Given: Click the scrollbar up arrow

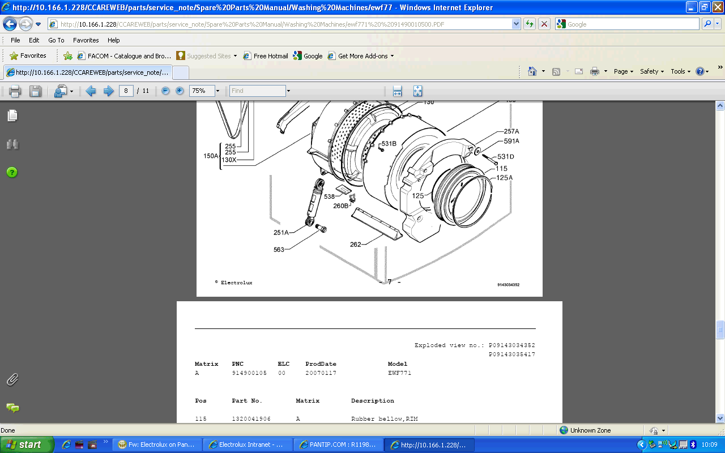Looking at the screenshot, I should pyautogui.click(x=720, y=105).
